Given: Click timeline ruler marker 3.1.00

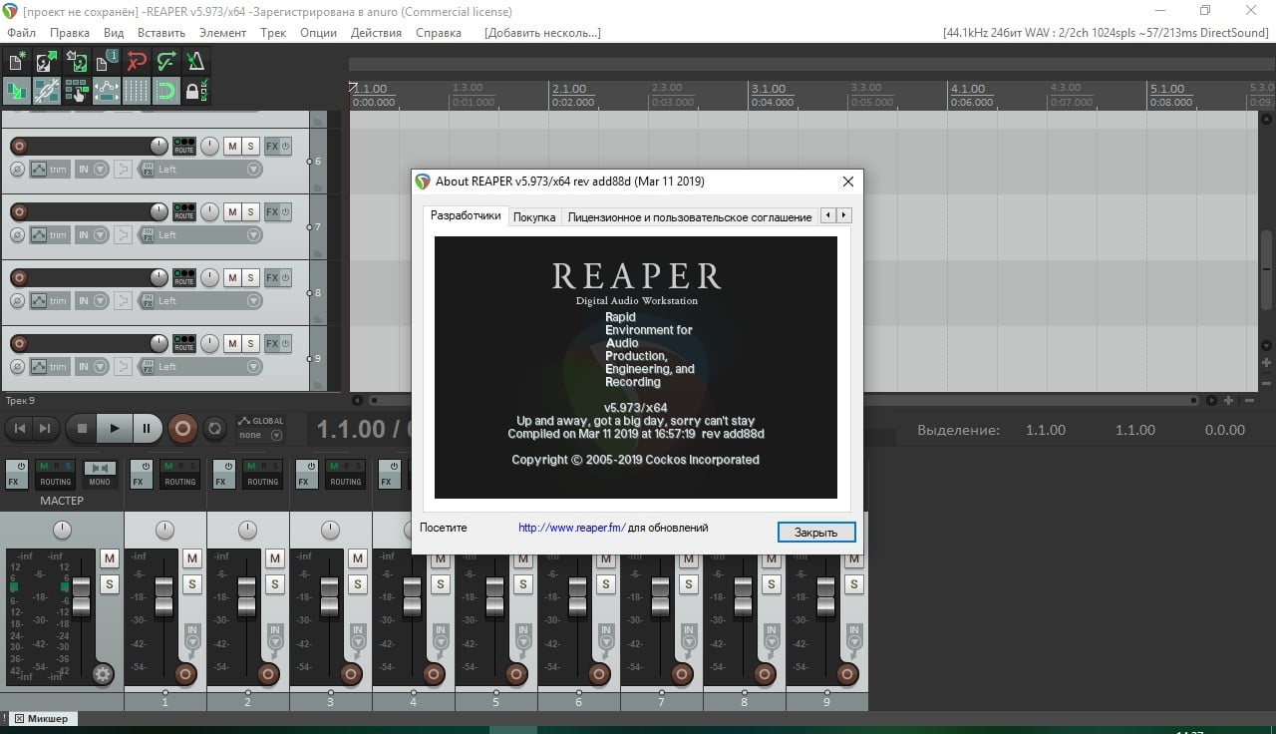Looking at the screenshot, I should [769, 89].
